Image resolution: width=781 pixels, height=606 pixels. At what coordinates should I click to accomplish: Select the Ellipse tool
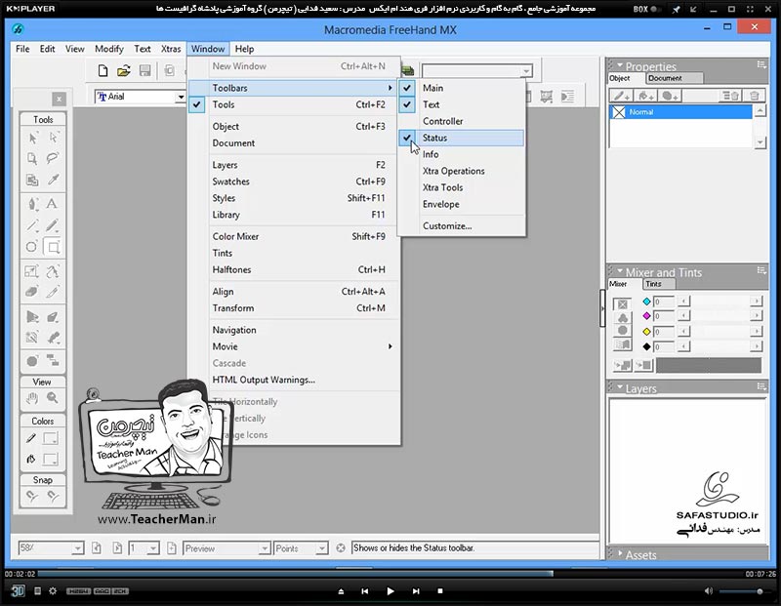coord(32,247)
